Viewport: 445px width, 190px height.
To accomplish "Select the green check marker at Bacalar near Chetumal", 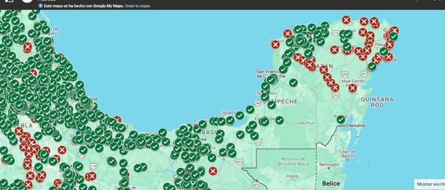I will [x=341, y=120].
